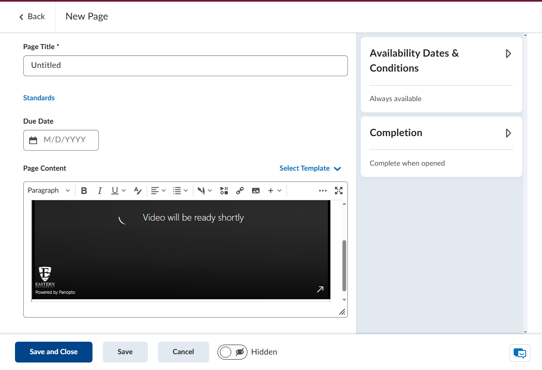Cancel the new page
542x370 pixels.
(x=183, y=352)
